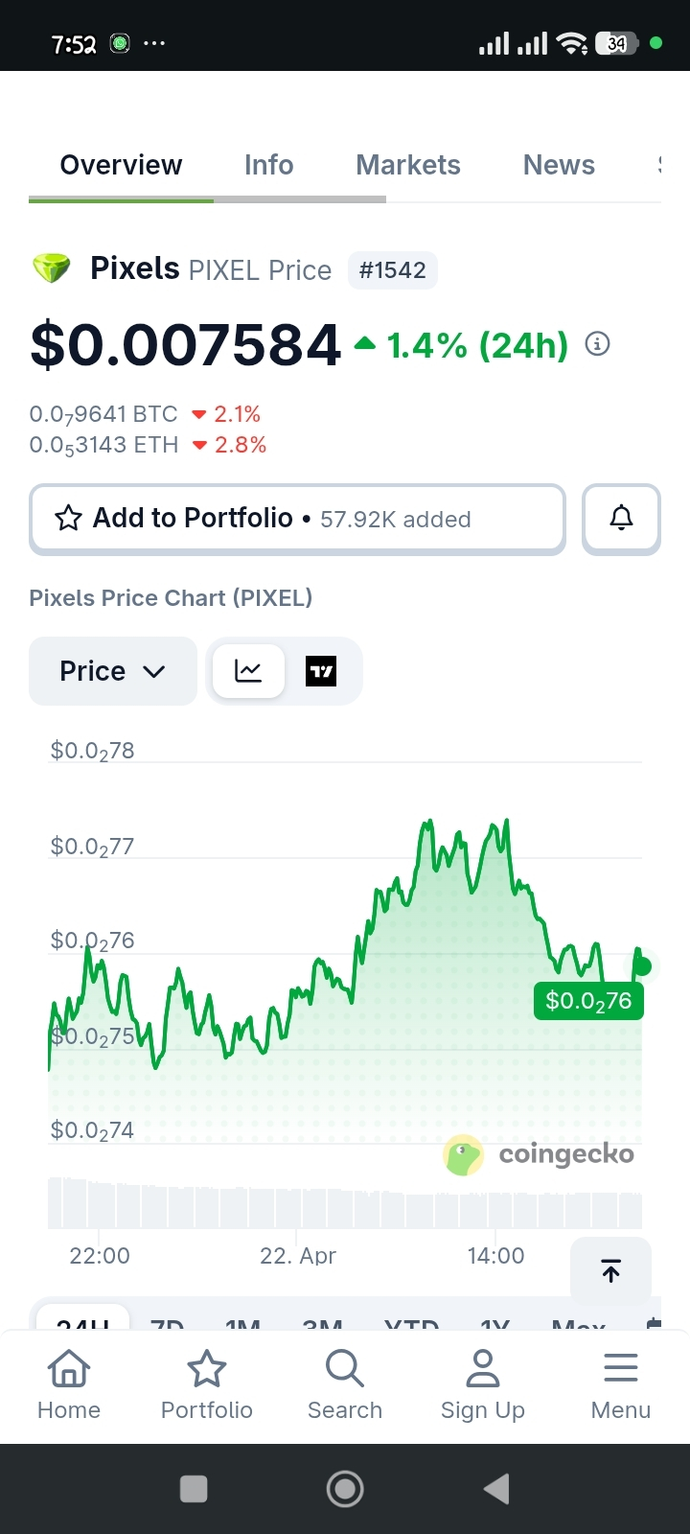The image size is (690, 1534).
Task: Open Portfolio from the bottom navigation
Action: coord(207,1384)
